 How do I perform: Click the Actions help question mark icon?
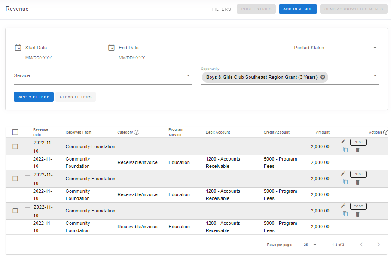point(386,132)
